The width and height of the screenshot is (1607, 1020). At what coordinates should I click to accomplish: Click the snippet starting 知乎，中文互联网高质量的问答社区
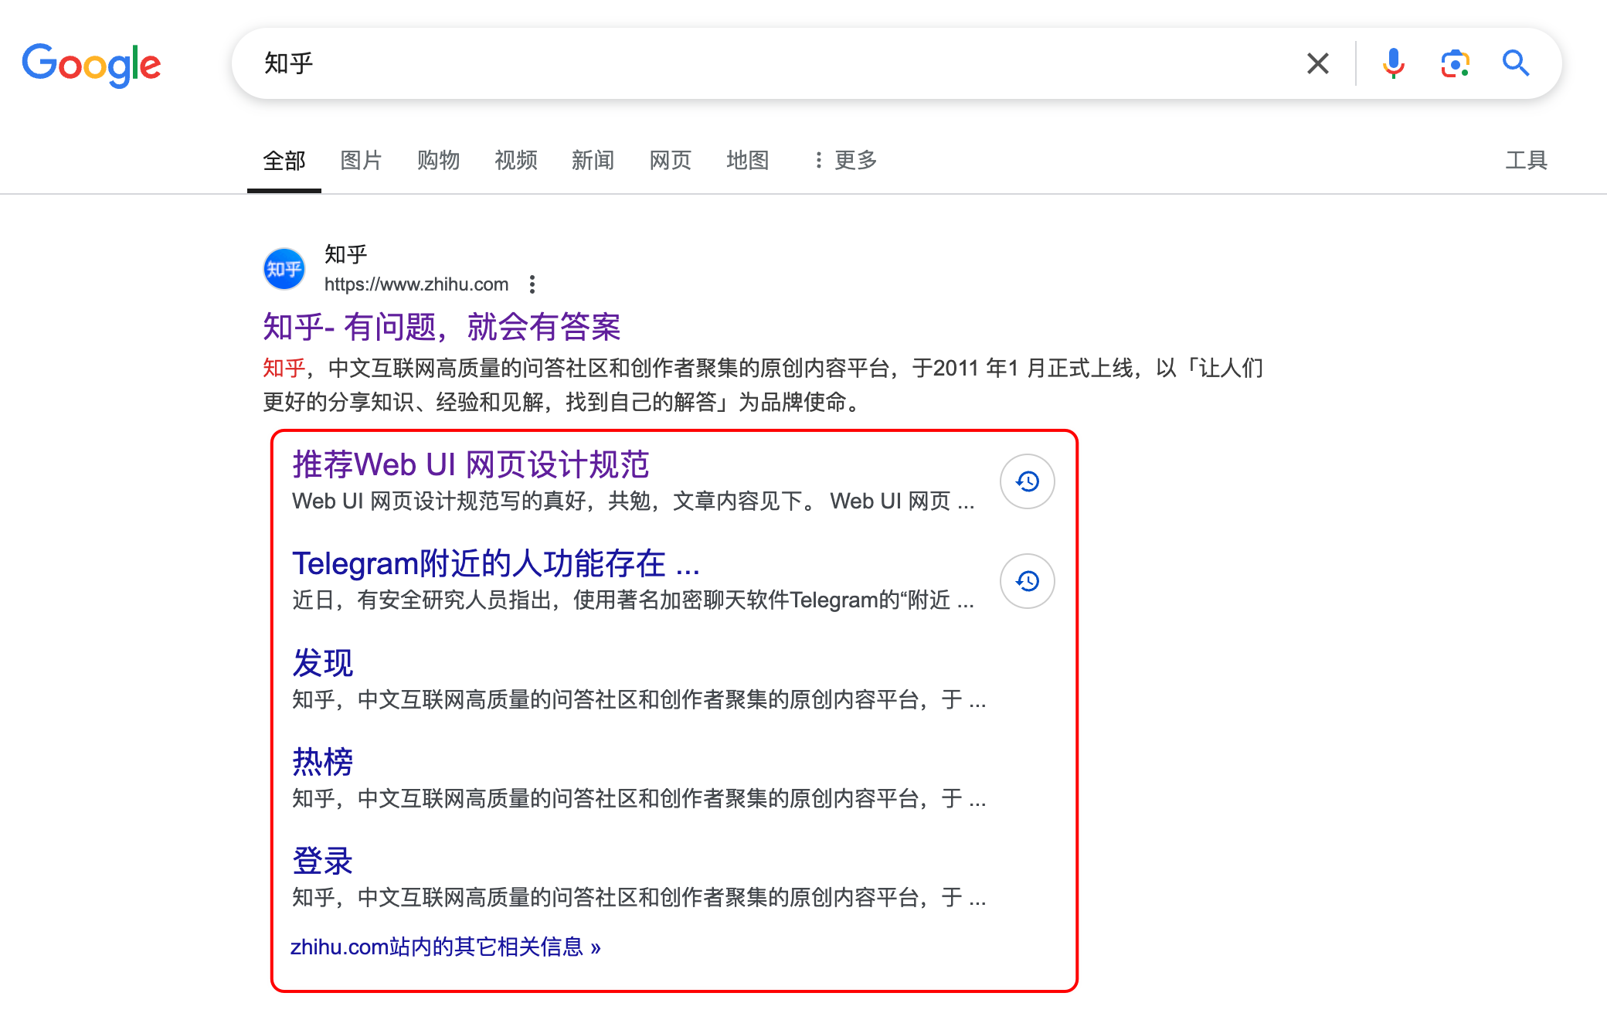pos(763,385)
